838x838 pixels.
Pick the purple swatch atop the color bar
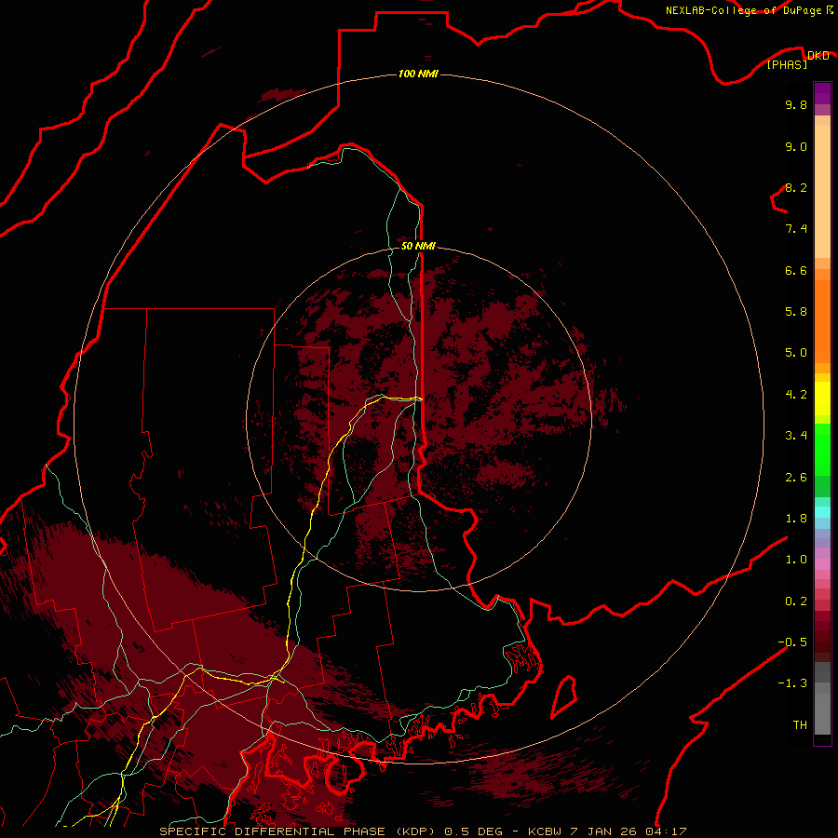point(822,93)
